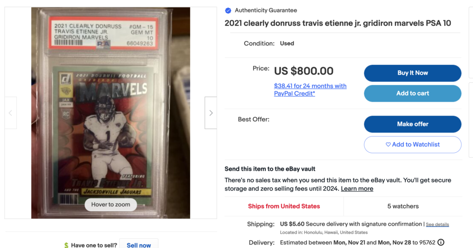Click the green dollar sign icon
Image resolution: width=473 pixels, height=248 pixels.
(66, 245)
